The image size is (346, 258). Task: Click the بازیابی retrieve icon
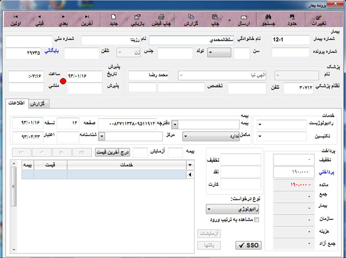[x=137, y=20]
